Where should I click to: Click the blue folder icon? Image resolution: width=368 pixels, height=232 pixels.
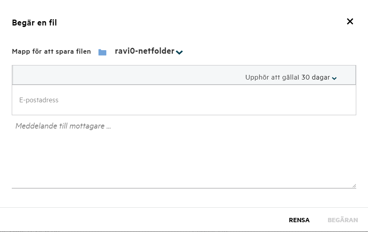[x=102, y=52]
